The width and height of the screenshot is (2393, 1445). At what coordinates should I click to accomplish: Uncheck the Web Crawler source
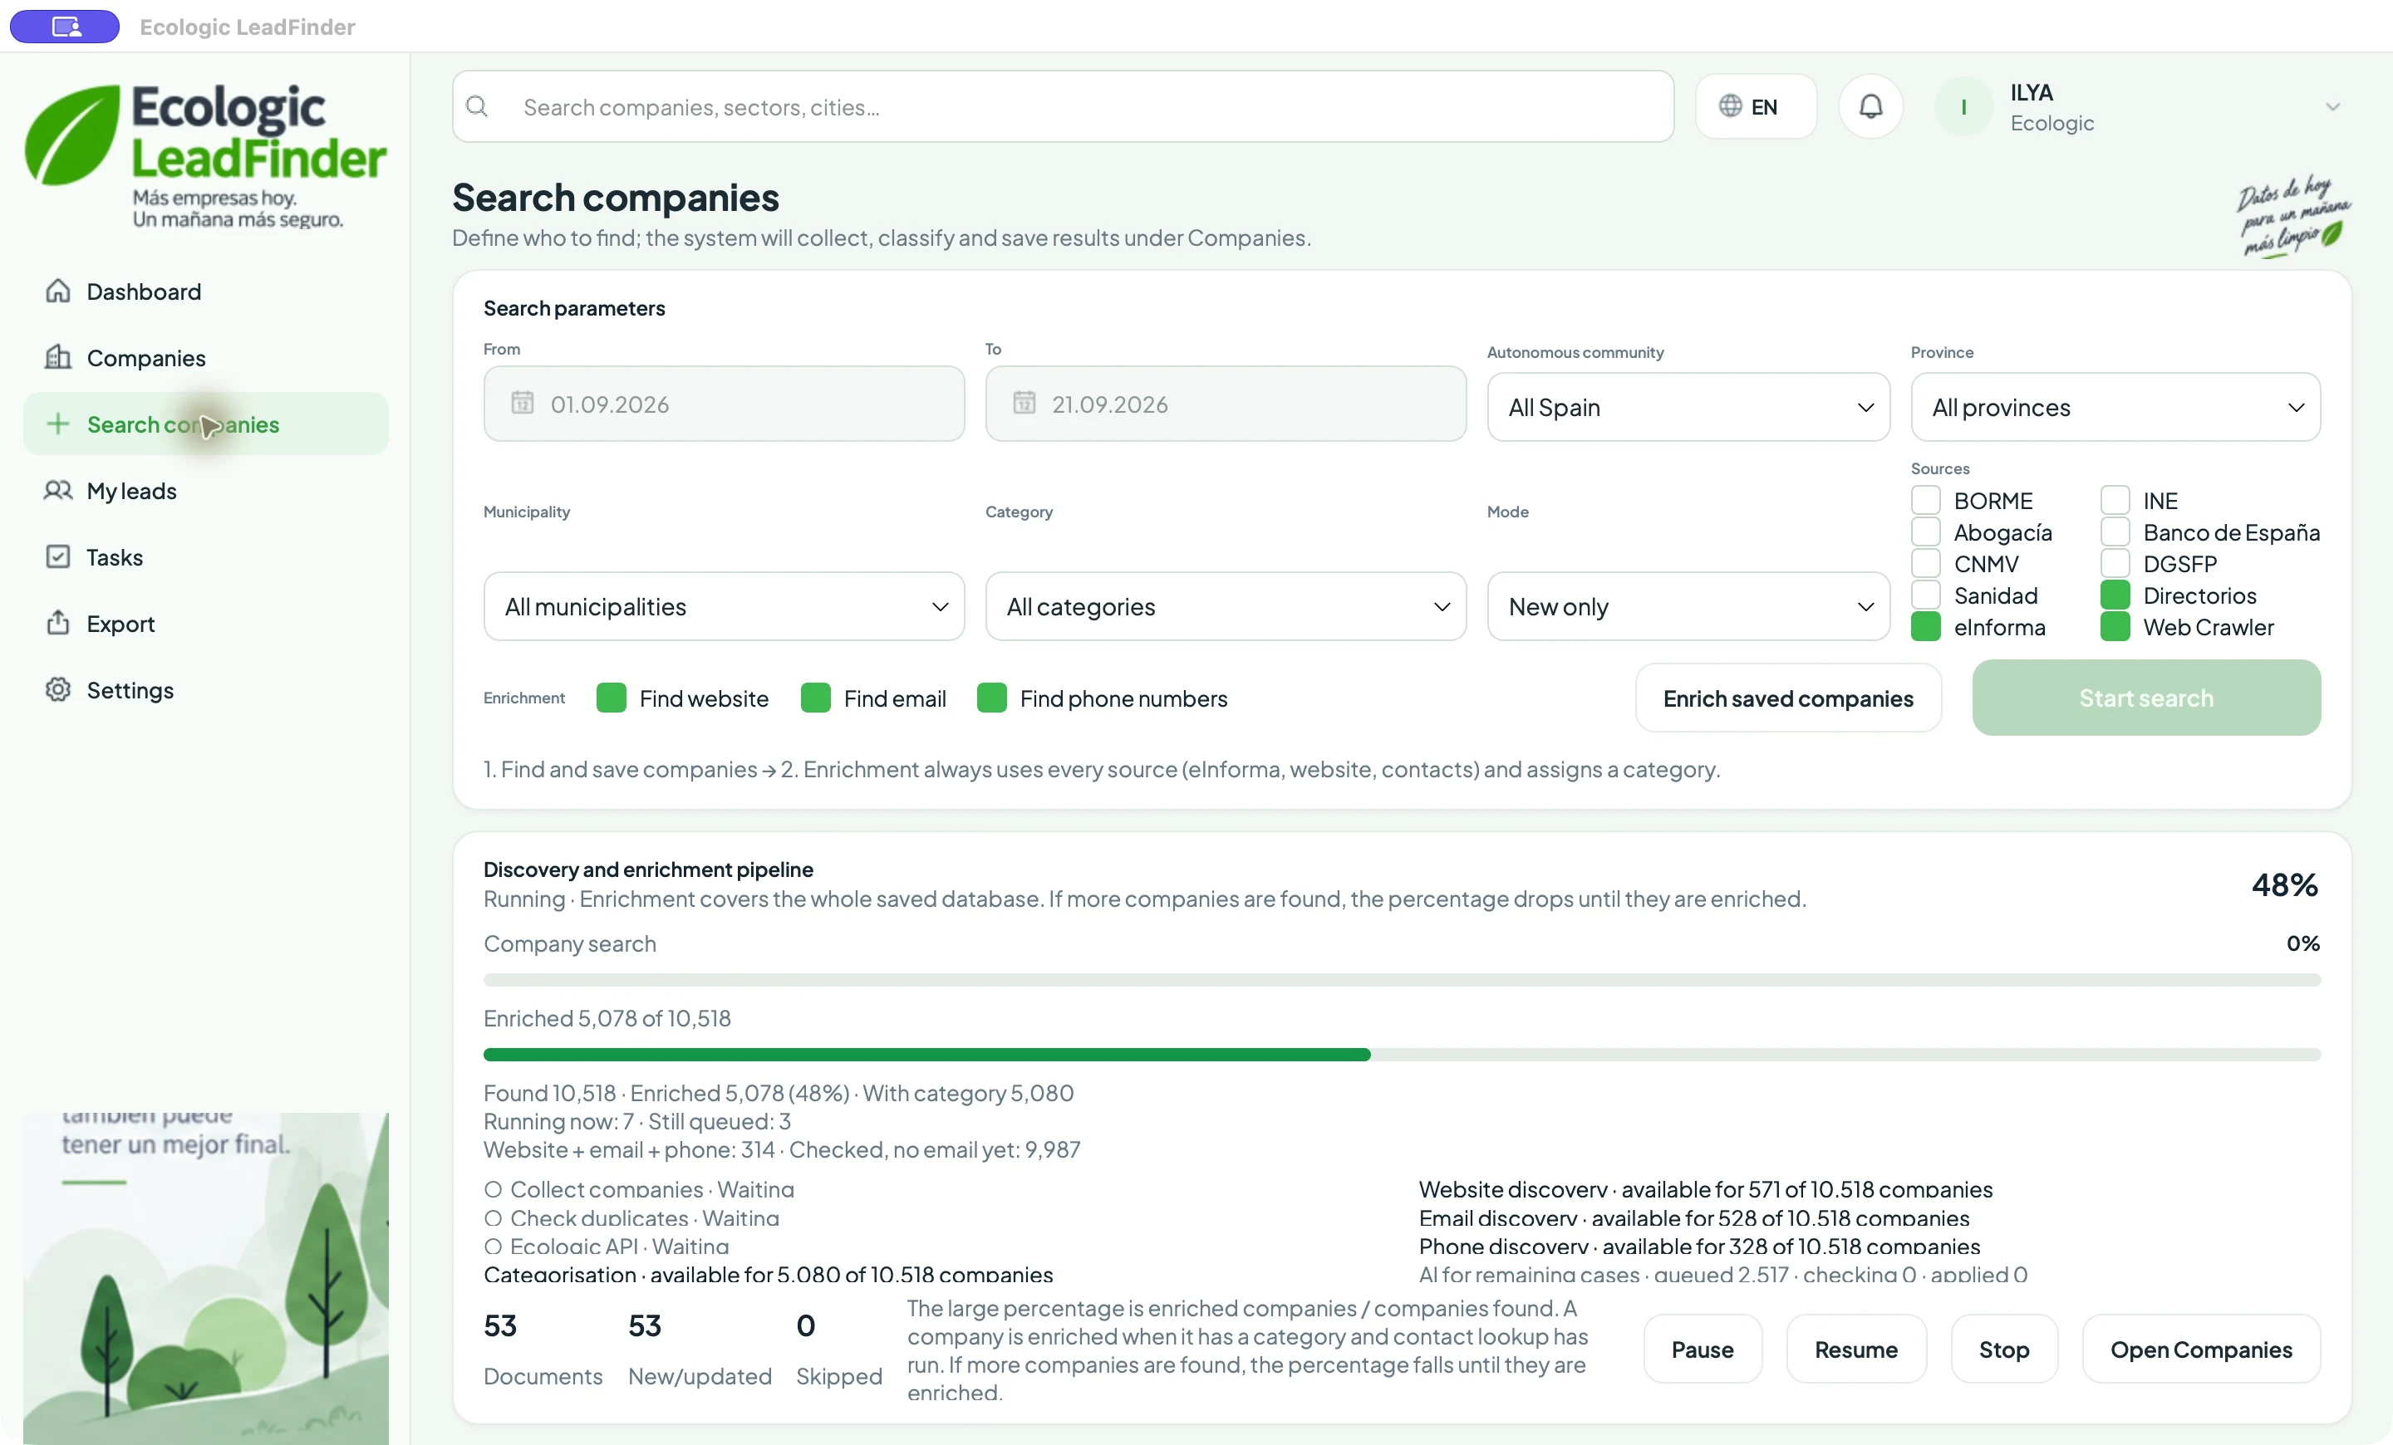[x=2115, y=627]
